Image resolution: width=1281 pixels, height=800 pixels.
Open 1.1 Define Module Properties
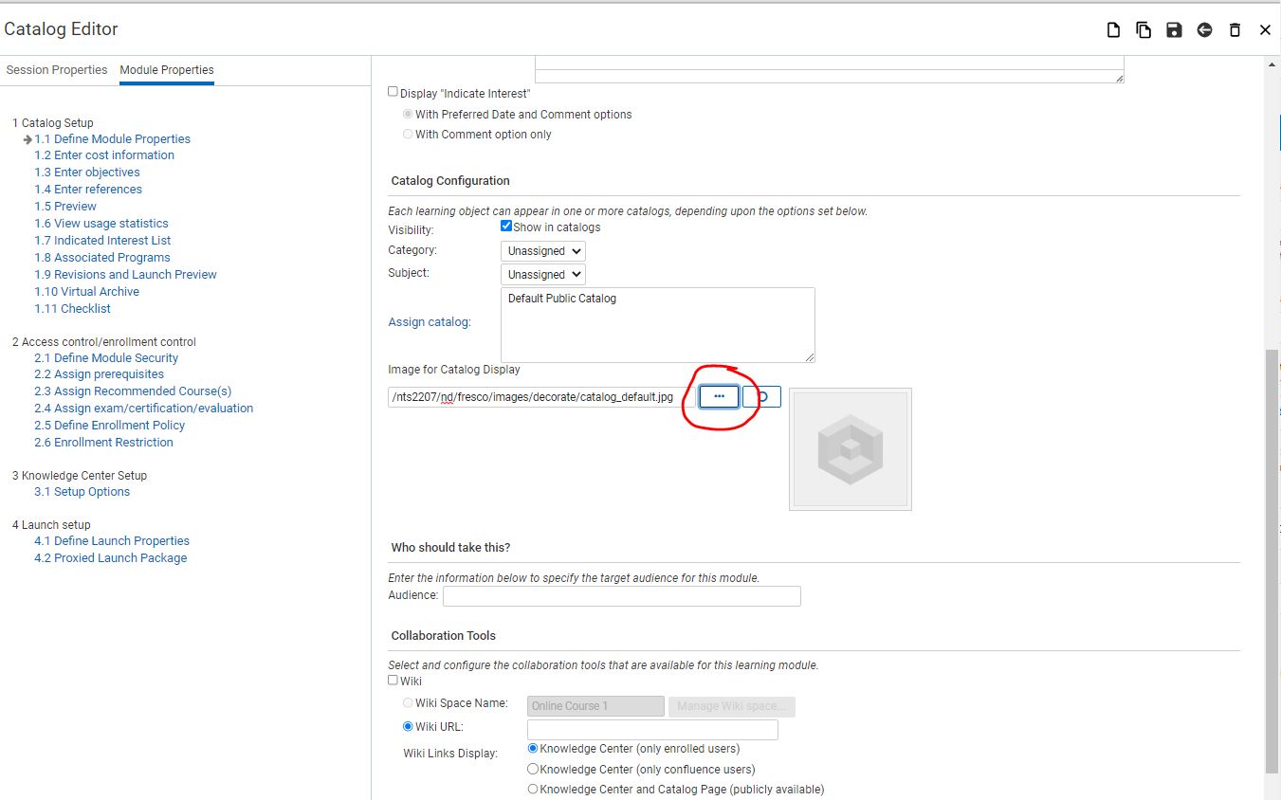tap(113, 138)
